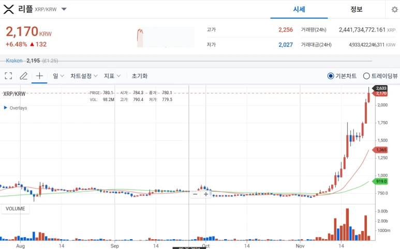Open settings with the gear icon
400x249 pixels.
394,10
